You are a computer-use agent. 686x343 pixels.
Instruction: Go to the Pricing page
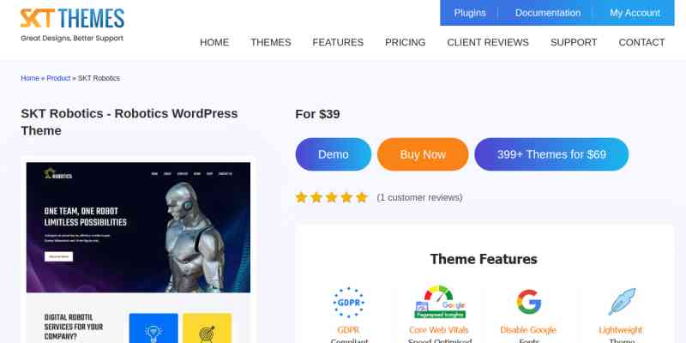click(405, 42)
